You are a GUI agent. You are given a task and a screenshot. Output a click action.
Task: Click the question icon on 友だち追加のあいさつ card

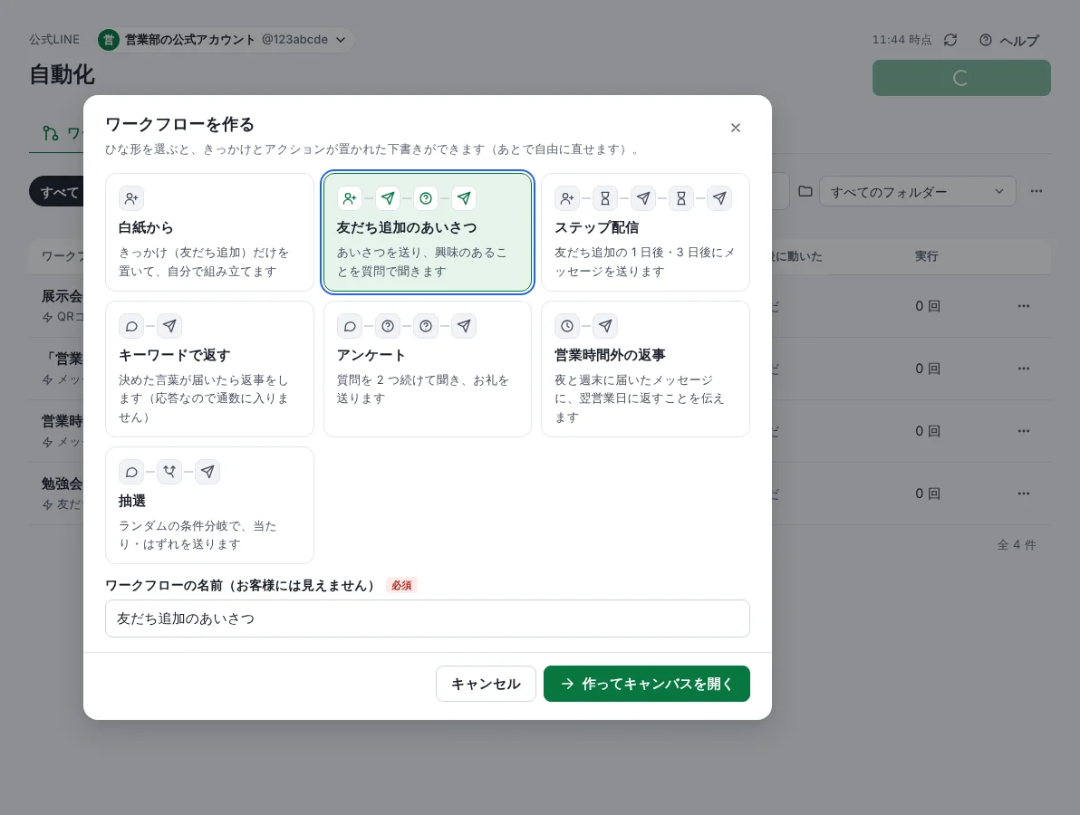click(x=426, y=198)
